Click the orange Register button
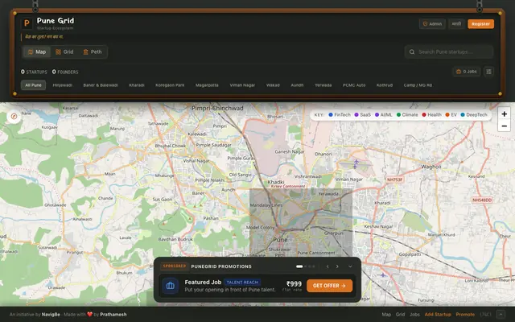Screen dimensions: 515x322 pyautogui.click(x=481, y=24)
